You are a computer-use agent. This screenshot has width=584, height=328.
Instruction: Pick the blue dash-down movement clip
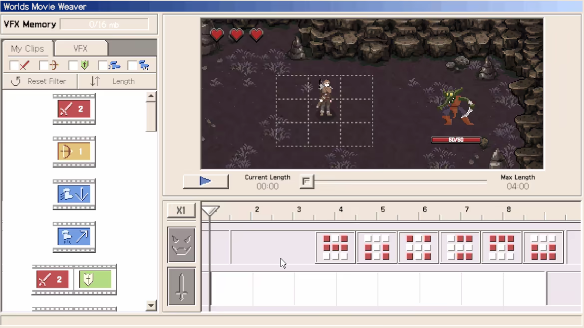(74, 194)
